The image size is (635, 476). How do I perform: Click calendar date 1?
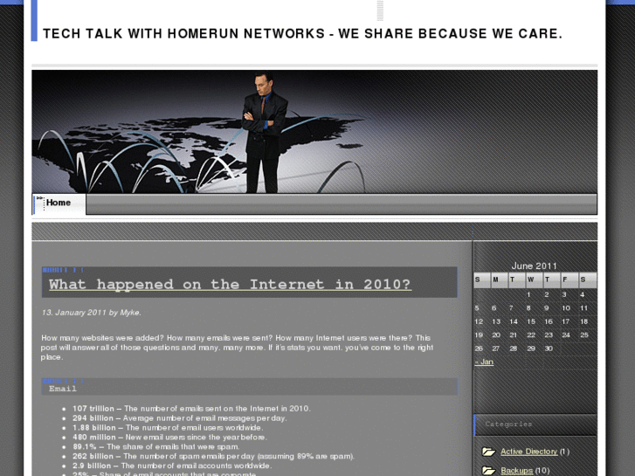click(528, 295)
